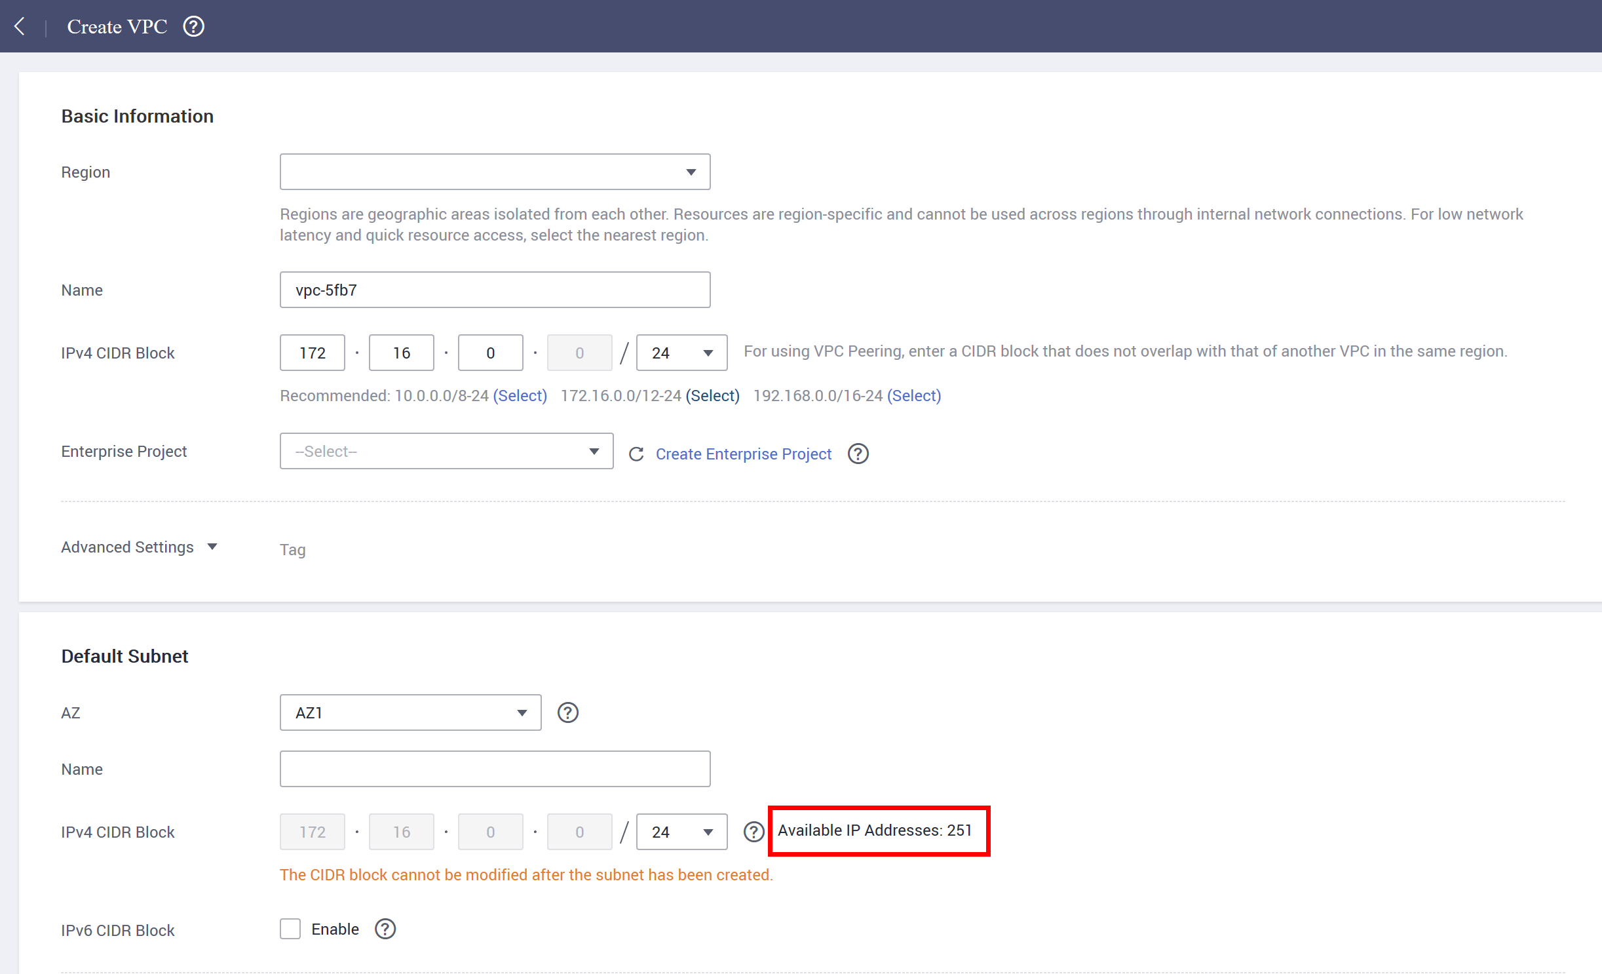Select the recommended 172.16.0.0/12-24 CIDR
Viewport: 1602px width, 974px height.
point(712,395)
